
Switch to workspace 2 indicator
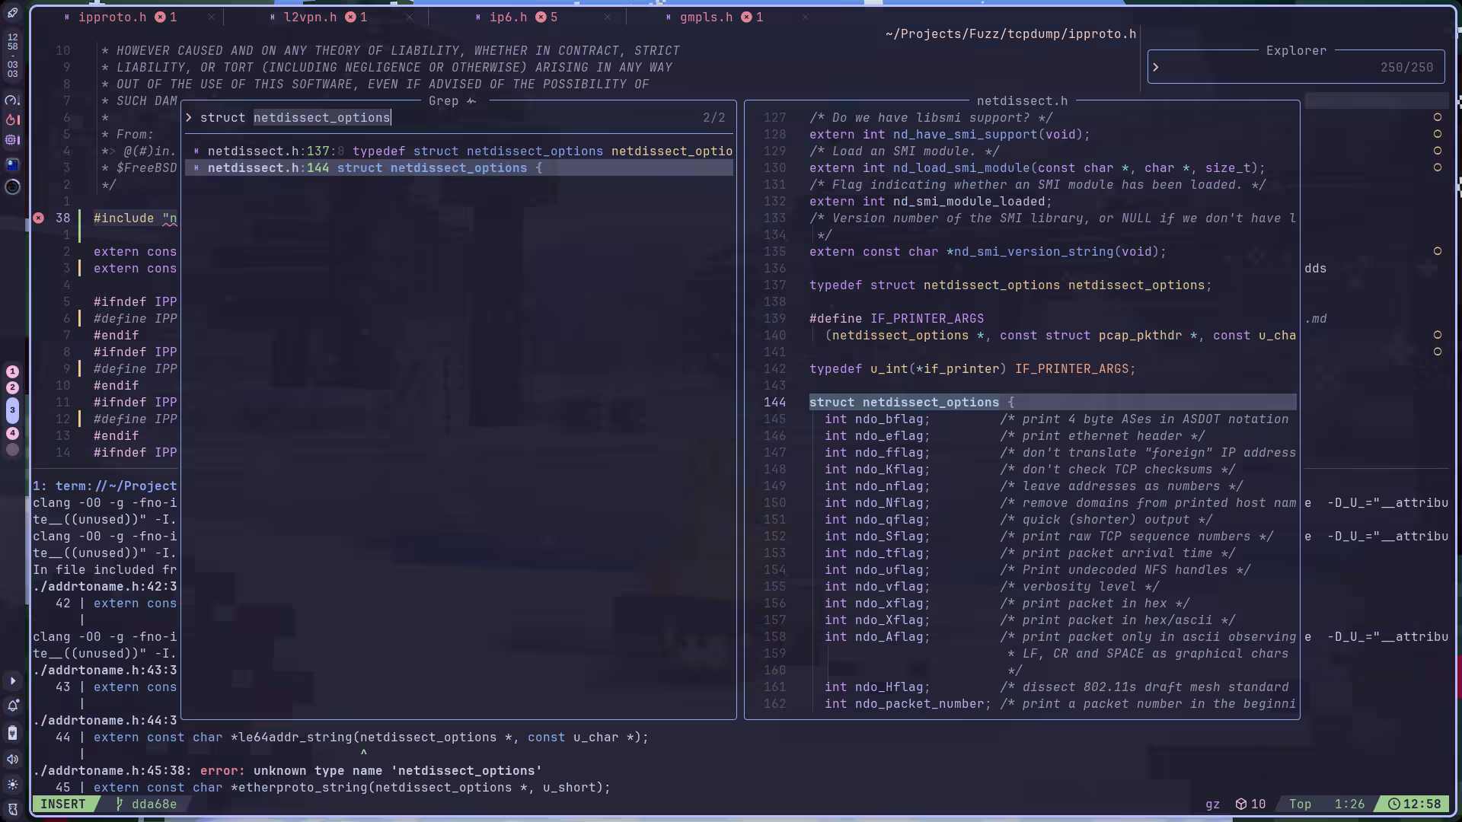12,387
